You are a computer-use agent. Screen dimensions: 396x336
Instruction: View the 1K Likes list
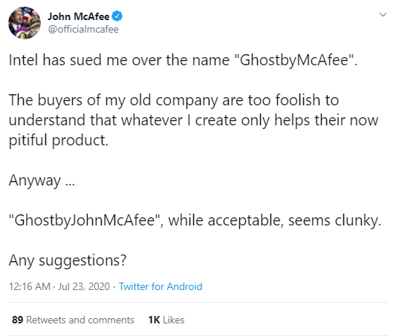(x=166, y=320)
